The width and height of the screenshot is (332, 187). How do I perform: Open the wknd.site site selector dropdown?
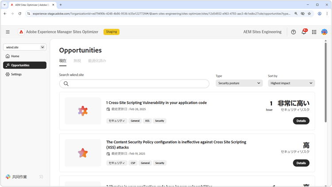(25, 47)
